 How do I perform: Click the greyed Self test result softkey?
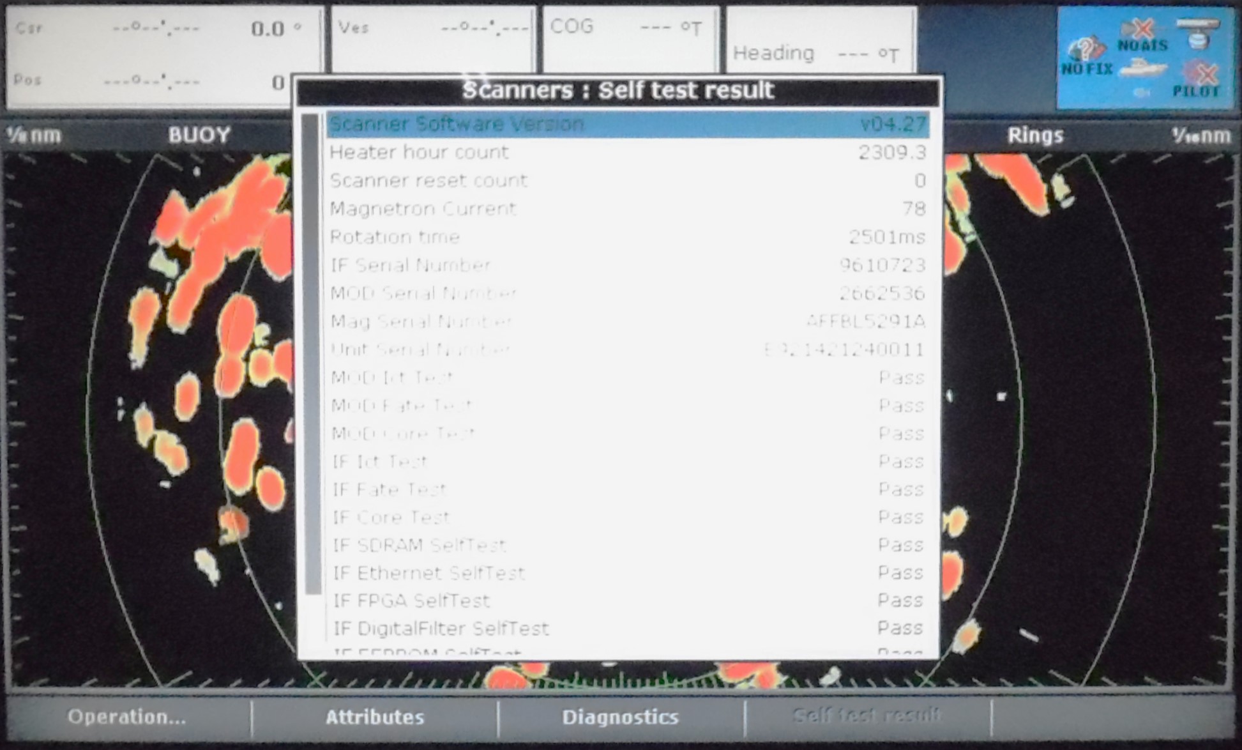(x=867, y=716)
